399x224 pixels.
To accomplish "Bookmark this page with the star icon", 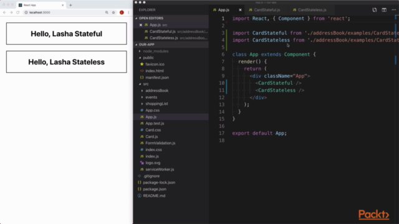I will pos(113,12).
